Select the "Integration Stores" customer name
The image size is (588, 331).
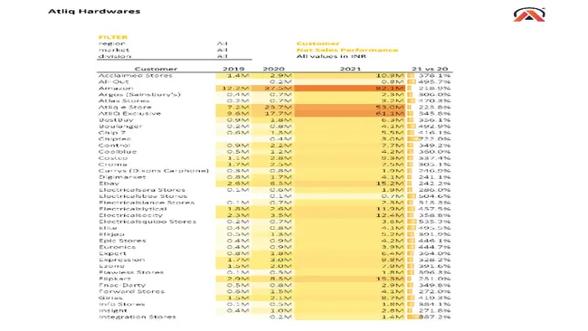point(138,317)
